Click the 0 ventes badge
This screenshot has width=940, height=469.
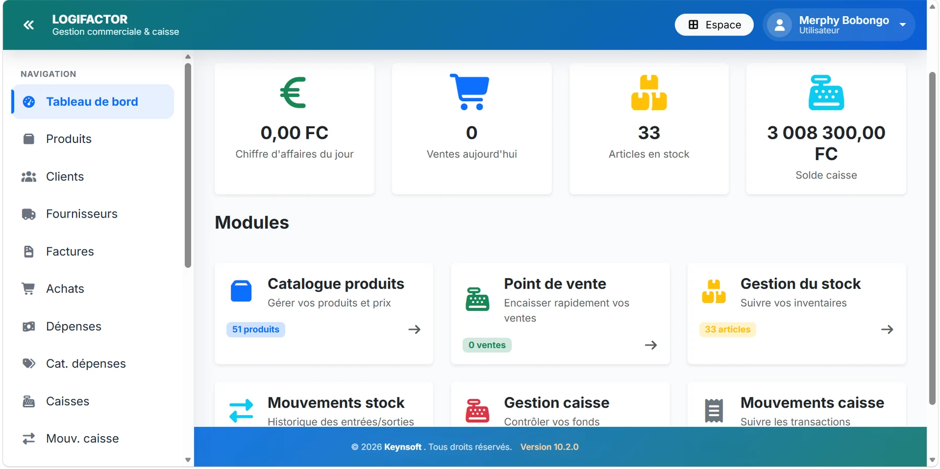487,345
